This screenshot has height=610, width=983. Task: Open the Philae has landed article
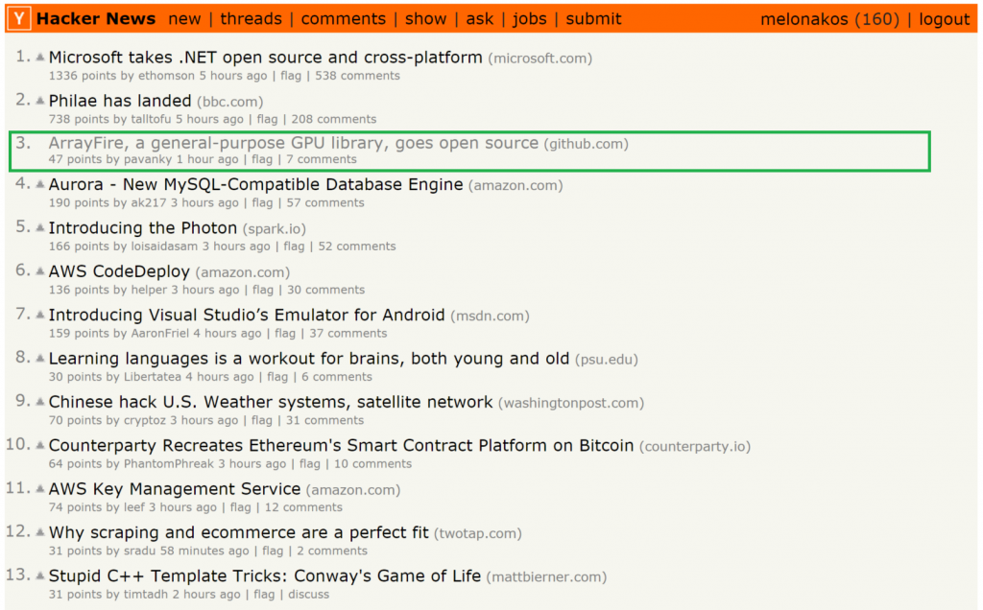coord(120,101)
